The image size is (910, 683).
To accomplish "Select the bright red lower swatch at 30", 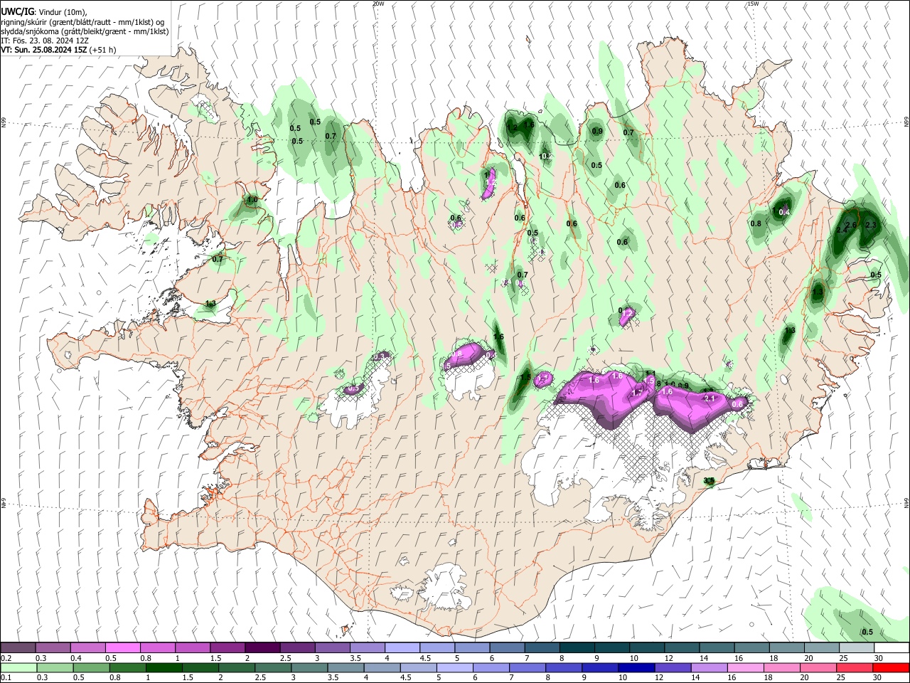I will tap(891, 667).
